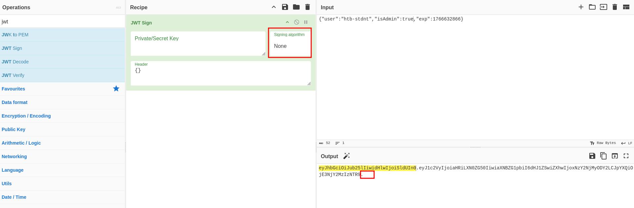This screenshot has height=208, width=634.
Task: Save output to file
Action: [x=592, y=156]
